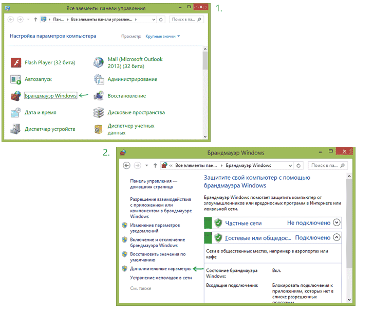
Task: Expand address bar history in Control Panel
Action: click(x=154, y=20)
